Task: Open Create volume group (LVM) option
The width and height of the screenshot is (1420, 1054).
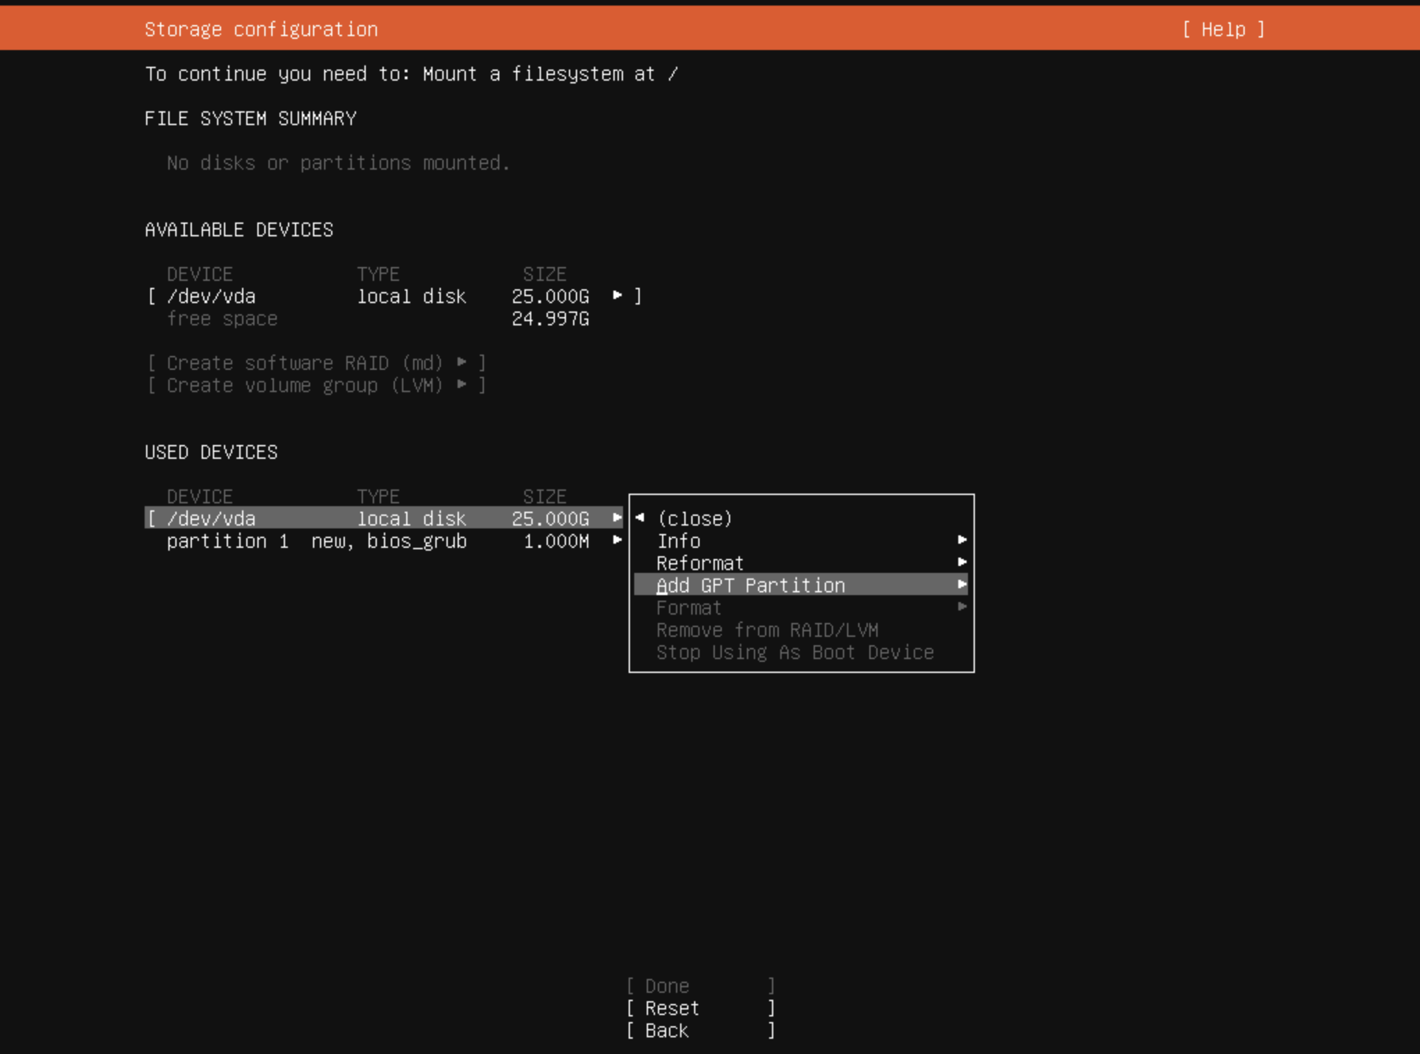Action: [x=316, y=385]
